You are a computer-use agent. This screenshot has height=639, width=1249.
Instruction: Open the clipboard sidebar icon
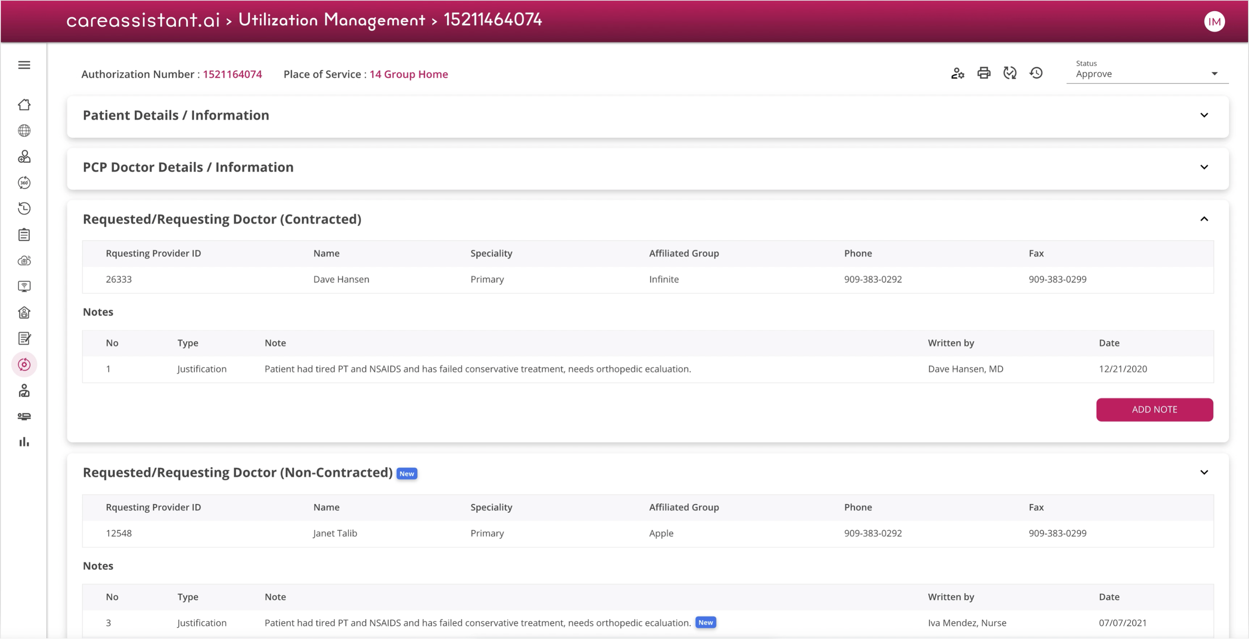tap(24, 235)
